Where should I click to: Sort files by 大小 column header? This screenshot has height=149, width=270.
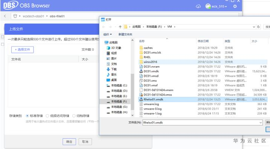pos(254,41)
